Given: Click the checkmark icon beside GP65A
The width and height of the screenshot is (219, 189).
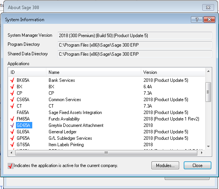Looking at the screenshot, I should tap(12, 138).
